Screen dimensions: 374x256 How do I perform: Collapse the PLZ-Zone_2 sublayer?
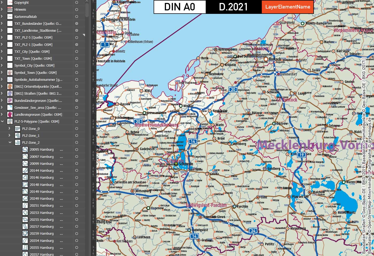click(x=9, y=142)
